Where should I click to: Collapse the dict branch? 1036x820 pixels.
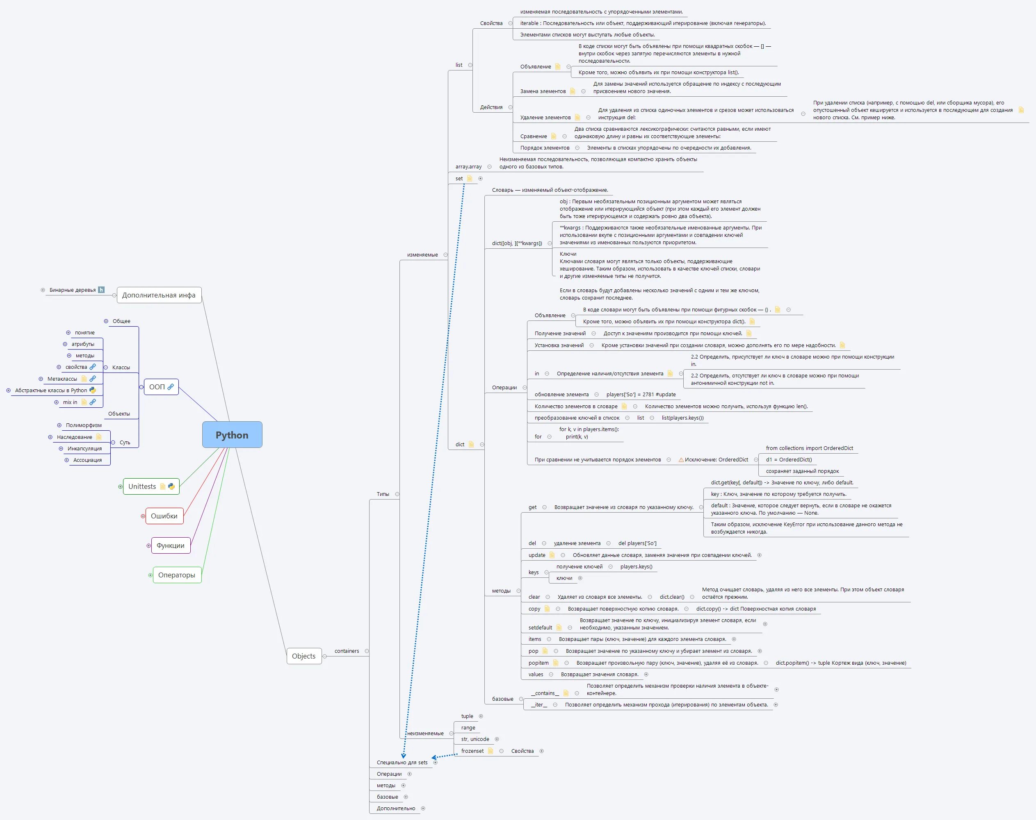pos(482,445)
